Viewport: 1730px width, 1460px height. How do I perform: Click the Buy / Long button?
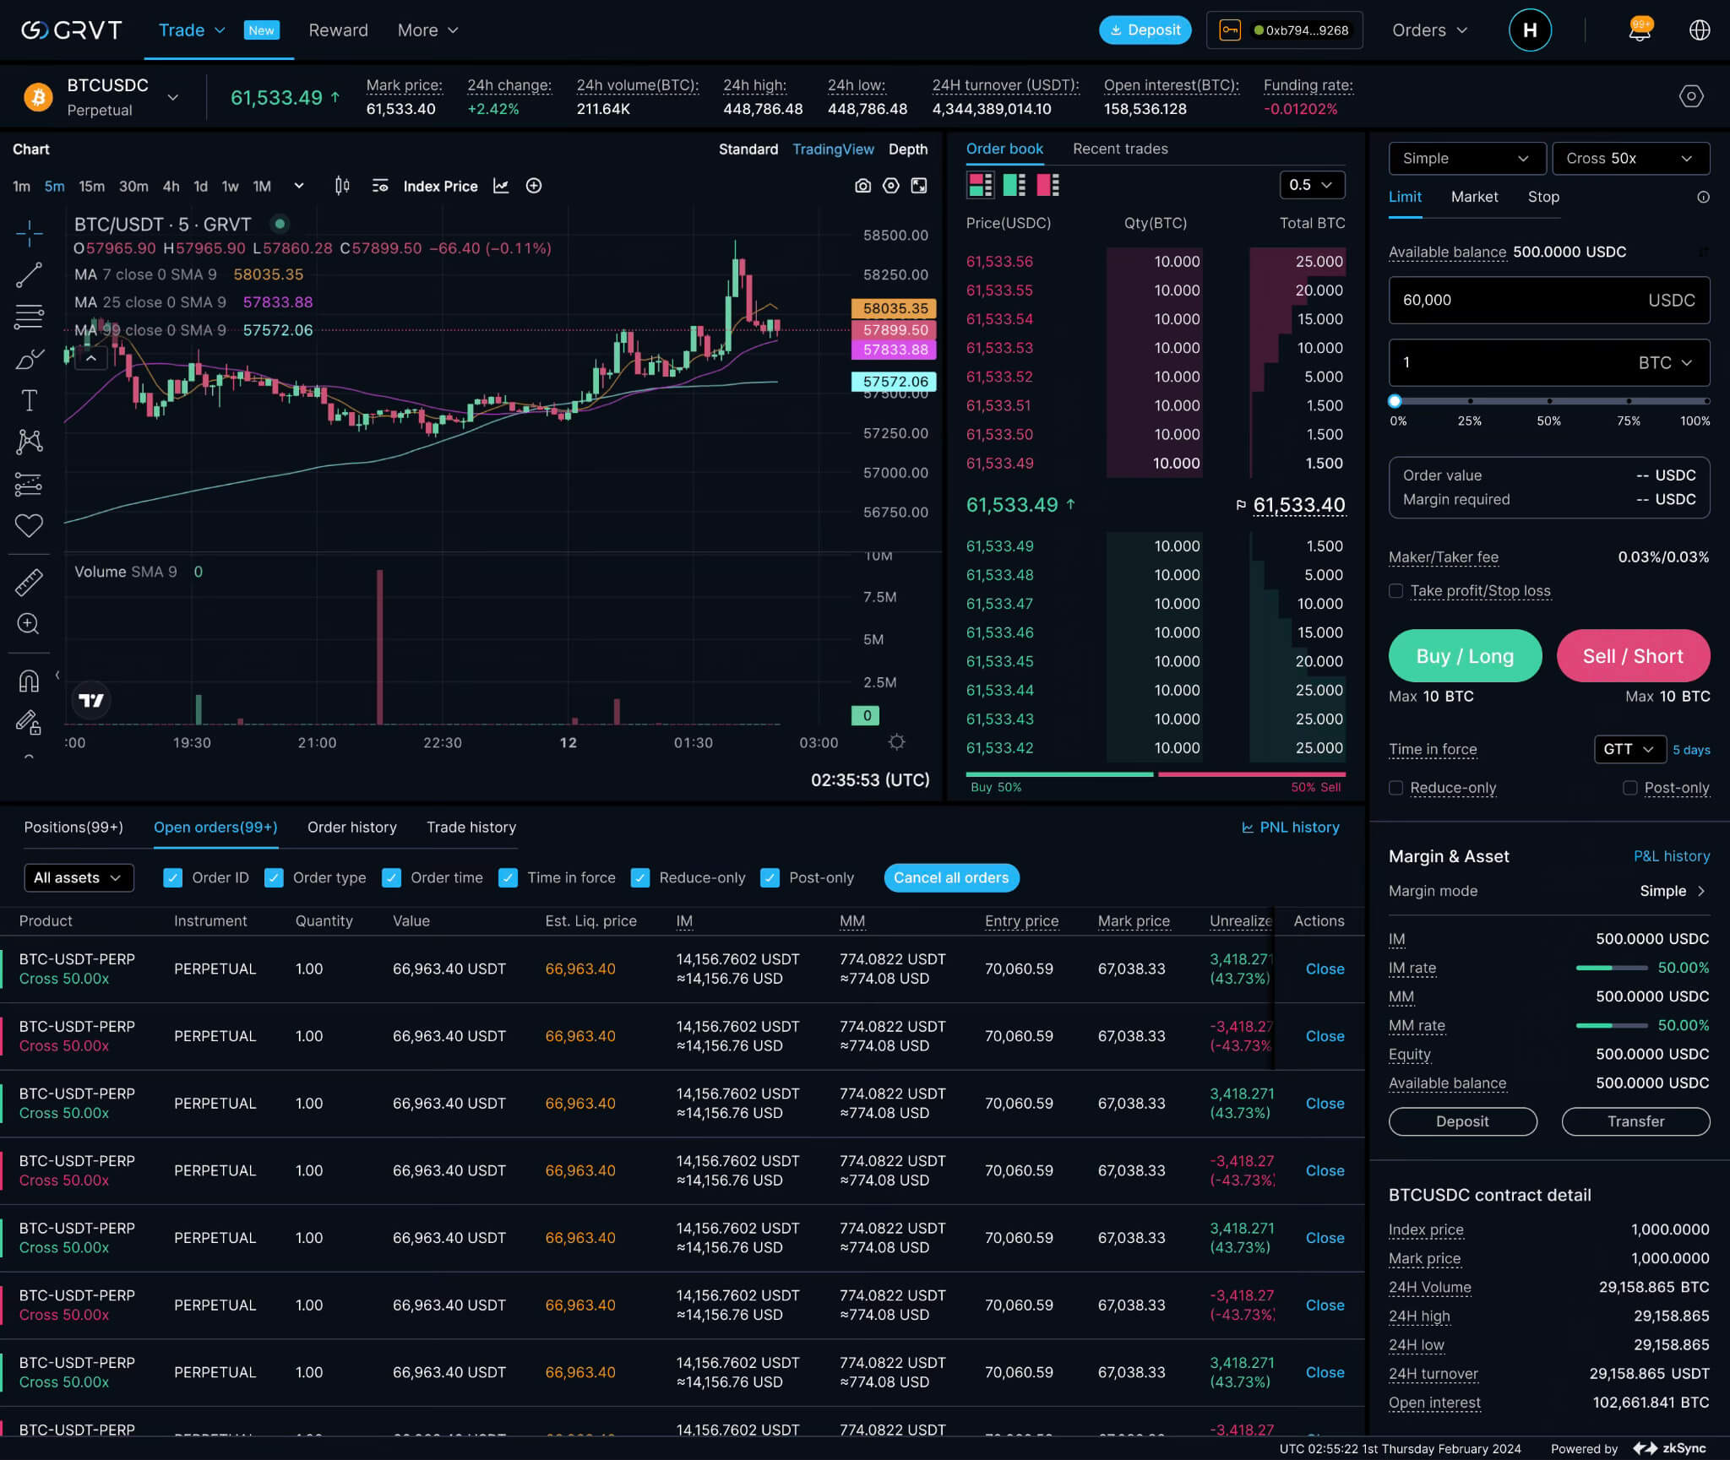[1465, 656]
